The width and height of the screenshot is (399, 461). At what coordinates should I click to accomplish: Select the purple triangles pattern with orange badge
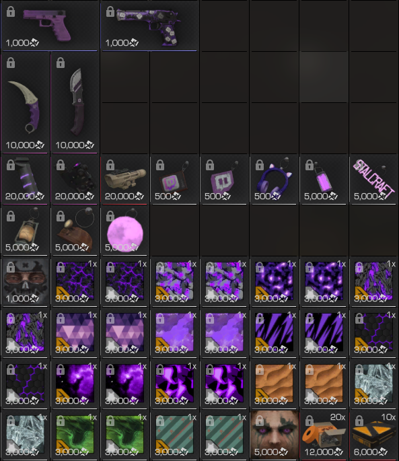[x=75, y=332]
